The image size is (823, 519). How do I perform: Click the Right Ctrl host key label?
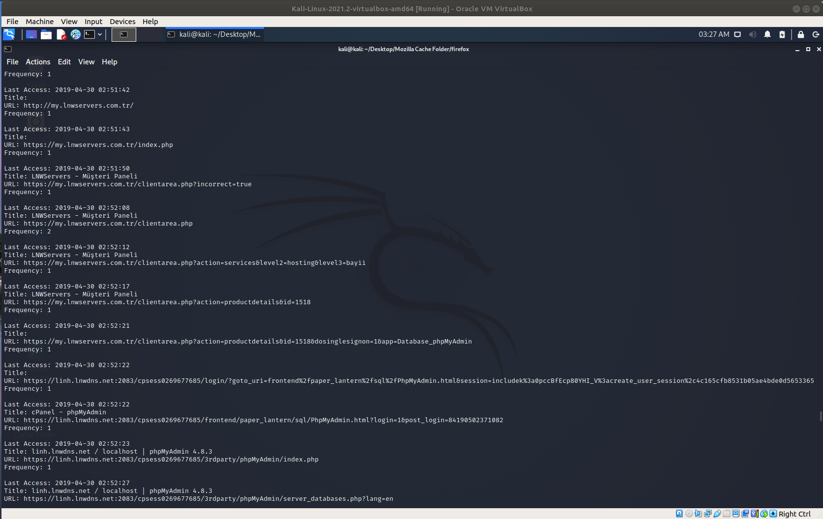pos(794,514)
